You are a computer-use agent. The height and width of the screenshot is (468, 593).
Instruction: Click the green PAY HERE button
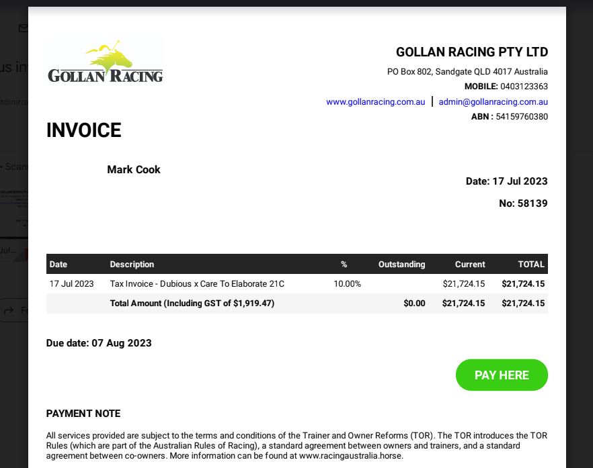pyautogui.click(x=502, y=375)
